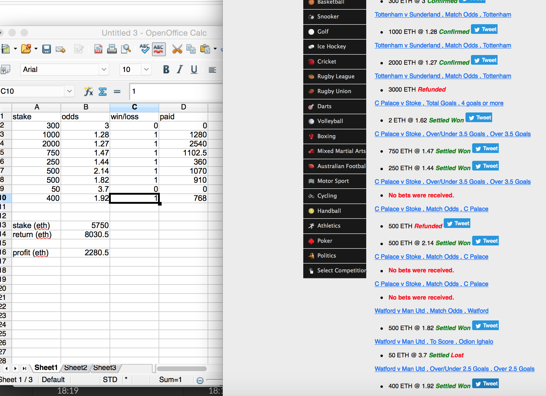Toggle Italic formatting button

click(180, 70)
